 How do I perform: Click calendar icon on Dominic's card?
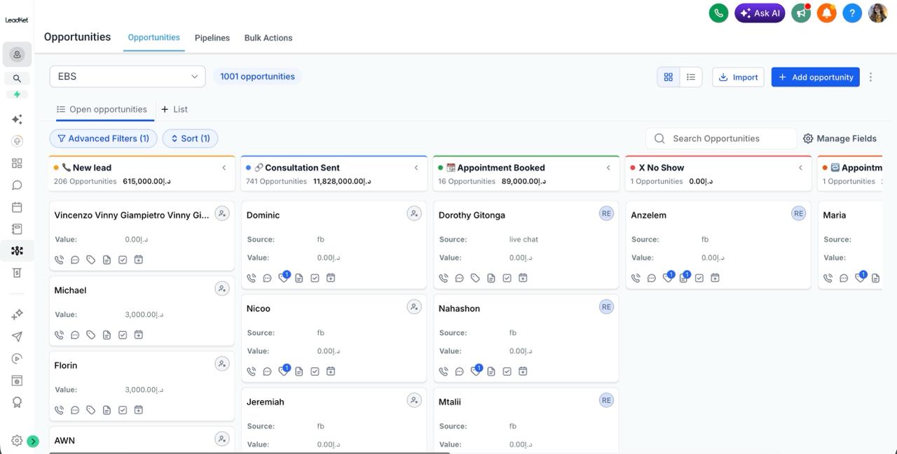tap(331, 278)
